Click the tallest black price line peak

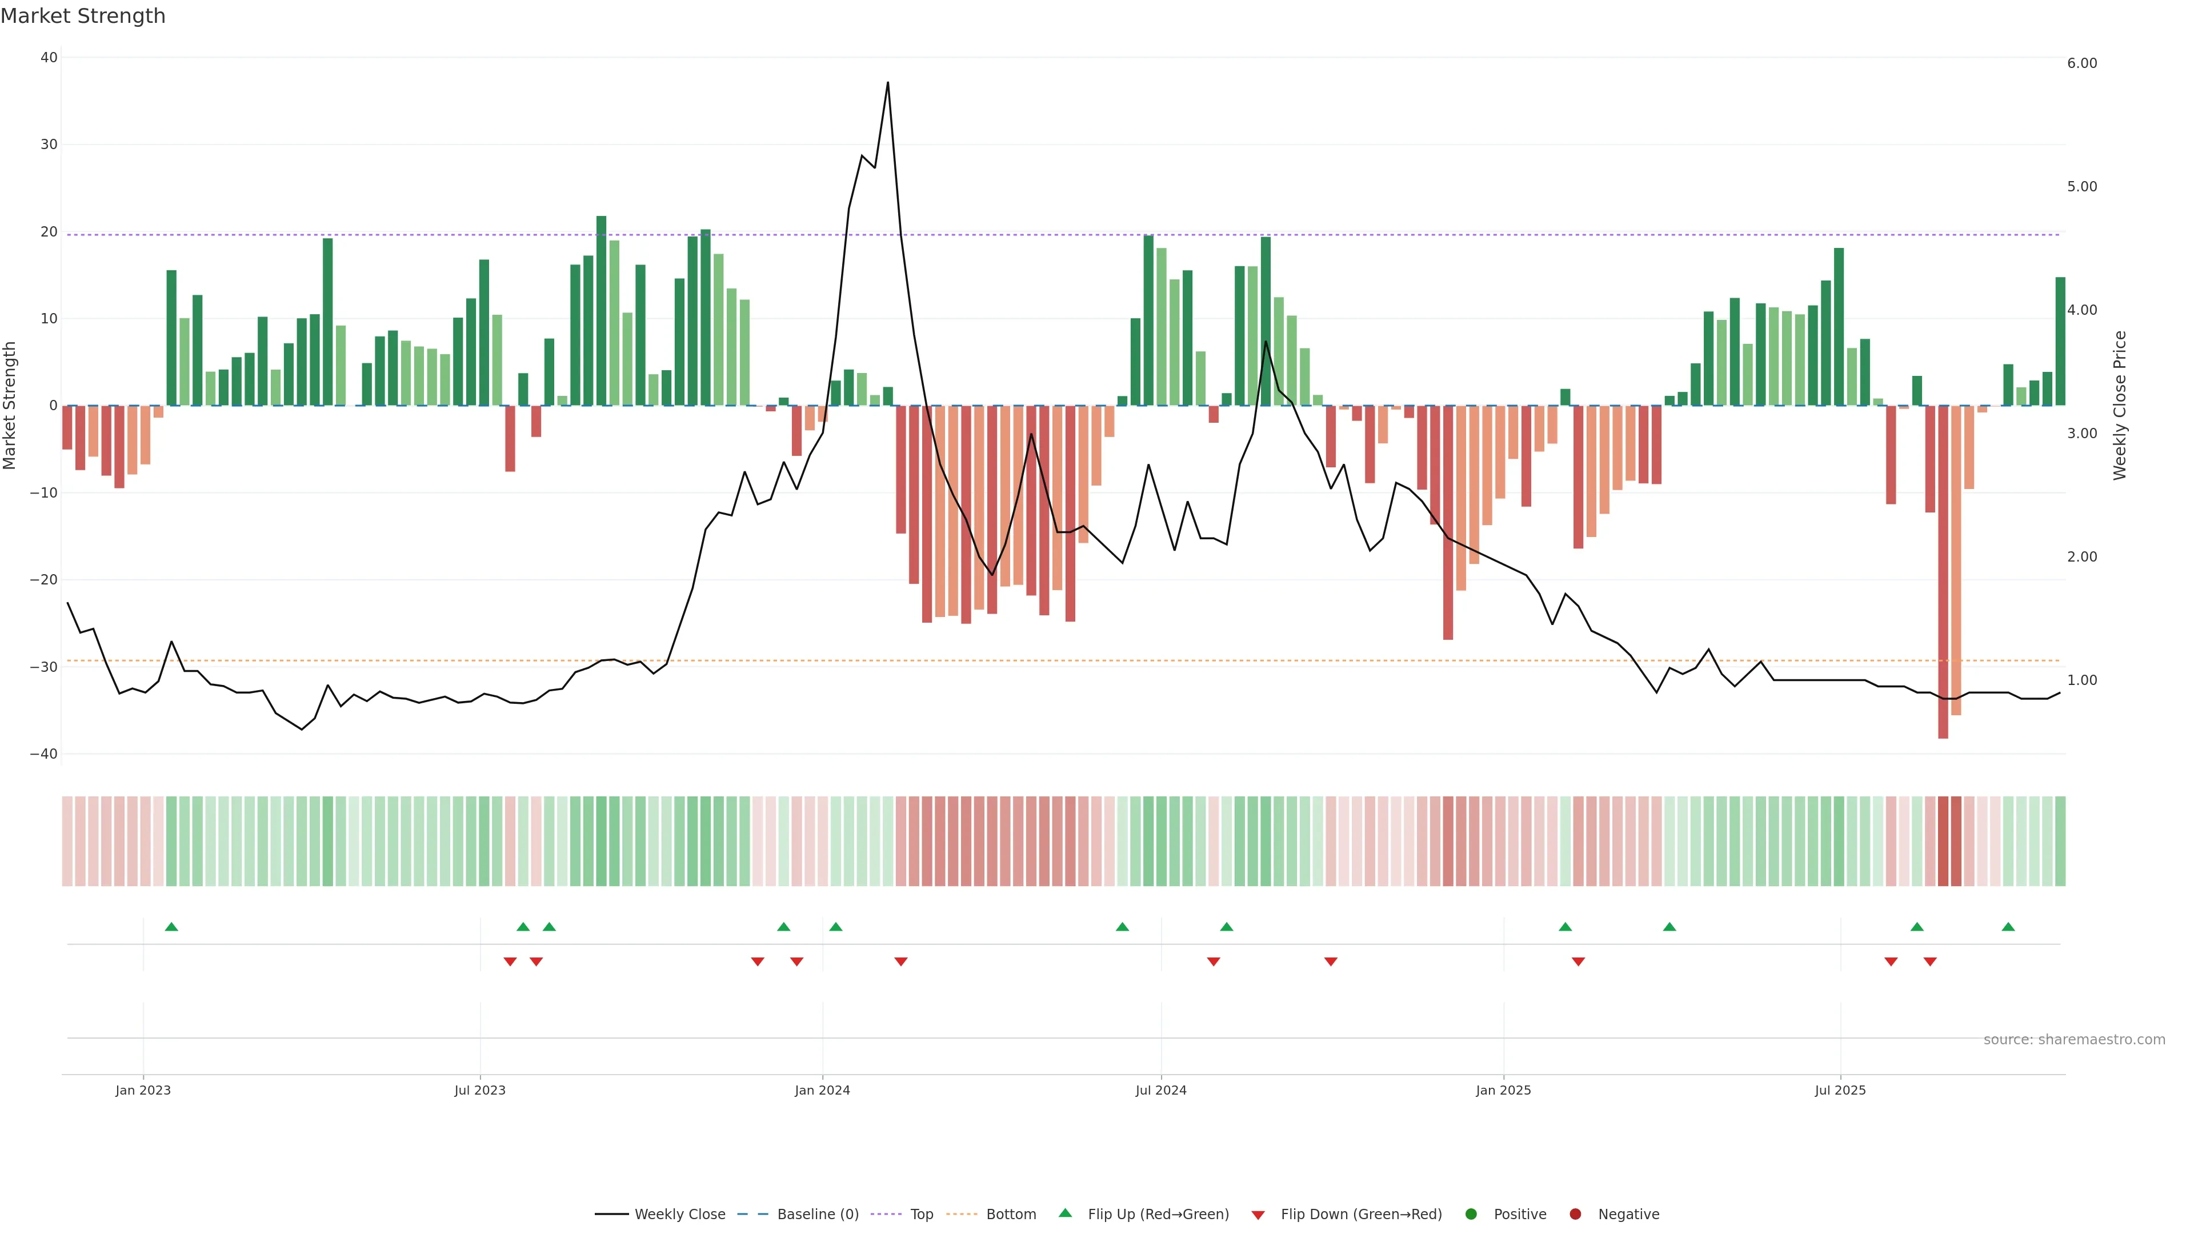coord(887,83)
